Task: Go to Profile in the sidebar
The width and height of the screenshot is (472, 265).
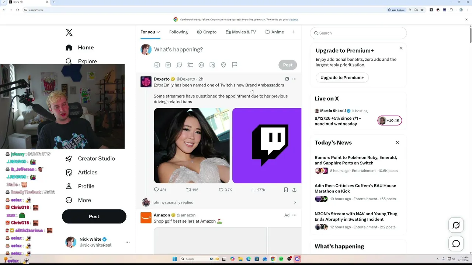Action: [x=80, y=186]
